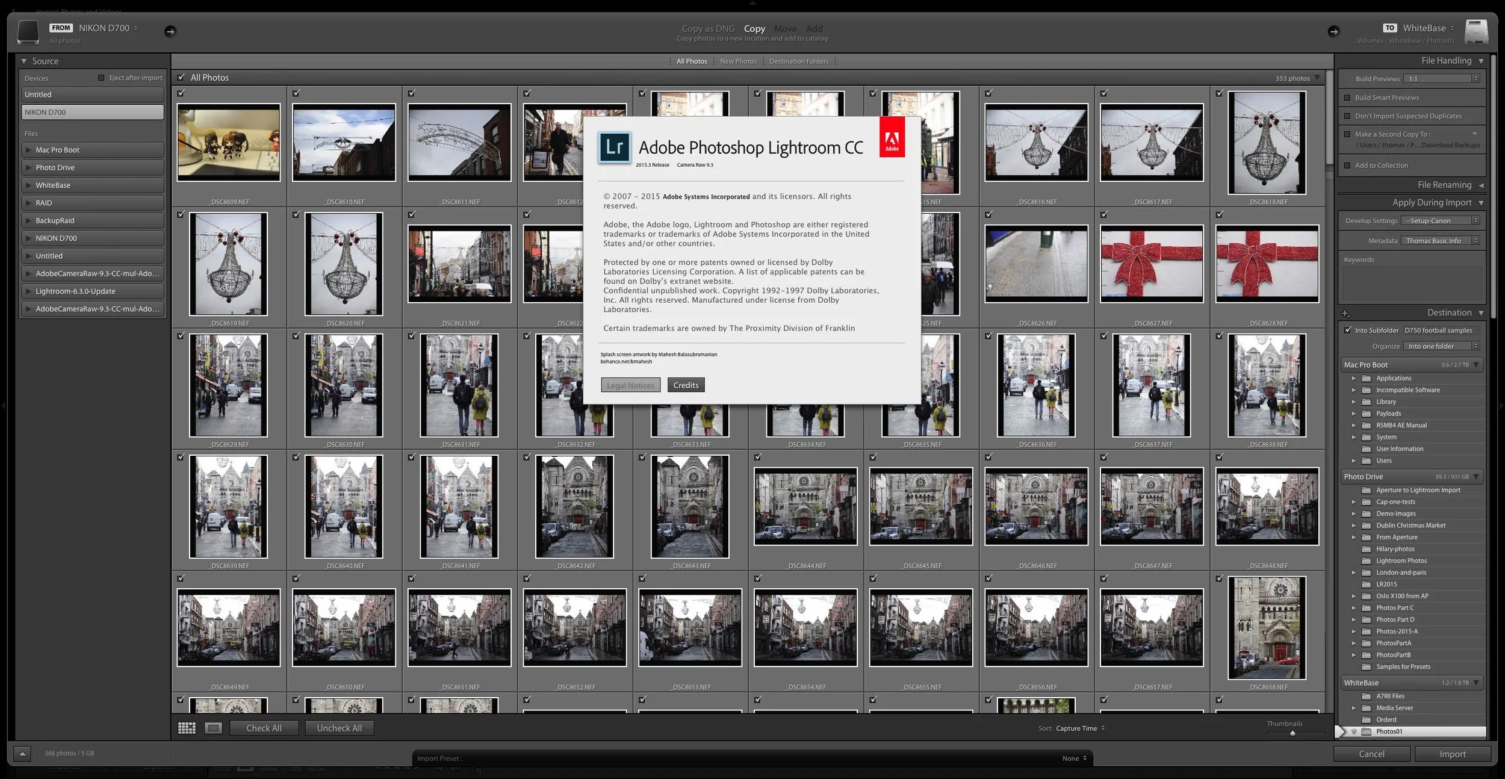Switch to loupe view beside the grid icon
1505x779 pixels.
[x=213, y=727]
